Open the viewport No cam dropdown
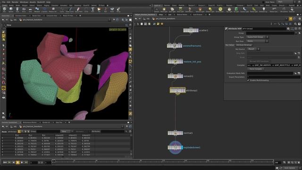This screenshot has height=170, width=302. [122, 29]
